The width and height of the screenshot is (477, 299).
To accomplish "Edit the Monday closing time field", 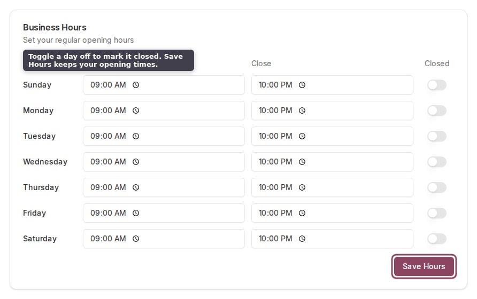I will tap(332, 111).
